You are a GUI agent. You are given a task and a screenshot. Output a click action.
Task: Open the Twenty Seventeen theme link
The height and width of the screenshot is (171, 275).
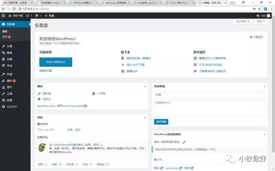(x=72, y=106)
